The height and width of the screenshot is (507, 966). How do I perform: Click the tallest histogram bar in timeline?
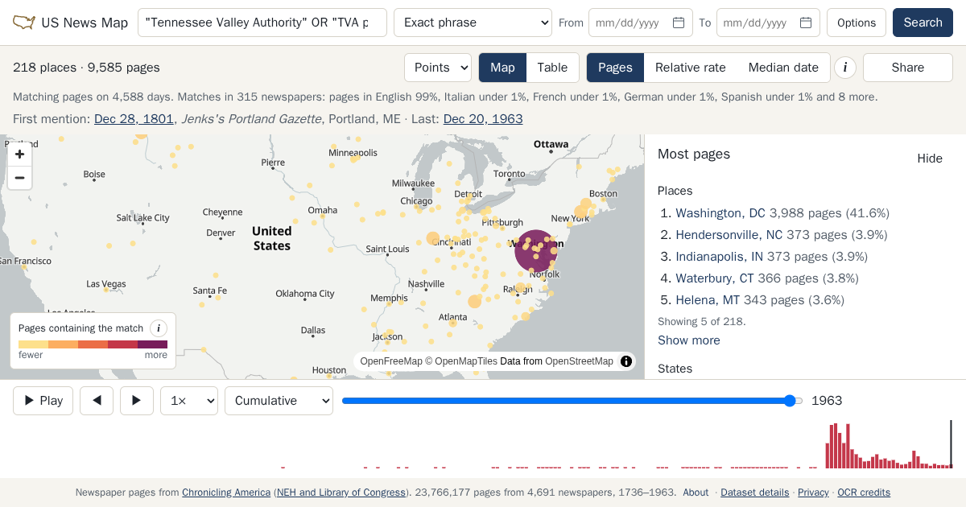[836, 446]
